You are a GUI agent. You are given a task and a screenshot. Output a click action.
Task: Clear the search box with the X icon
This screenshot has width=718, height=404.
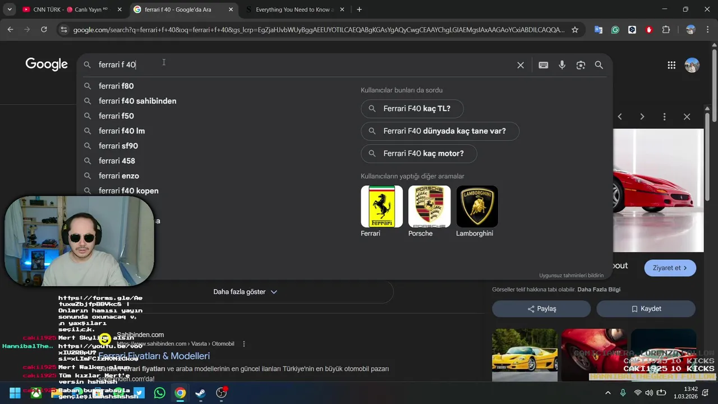point(521,65)
